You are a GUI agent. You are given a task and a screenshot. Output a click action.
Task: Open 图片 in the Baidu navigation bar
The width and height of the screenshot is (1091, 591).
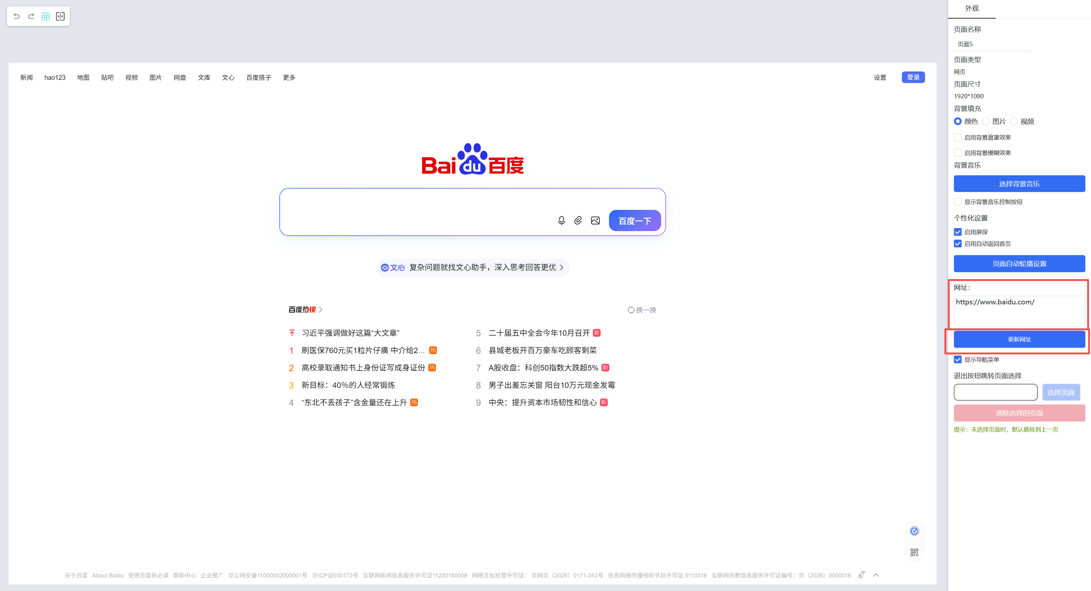coord(155,78)
